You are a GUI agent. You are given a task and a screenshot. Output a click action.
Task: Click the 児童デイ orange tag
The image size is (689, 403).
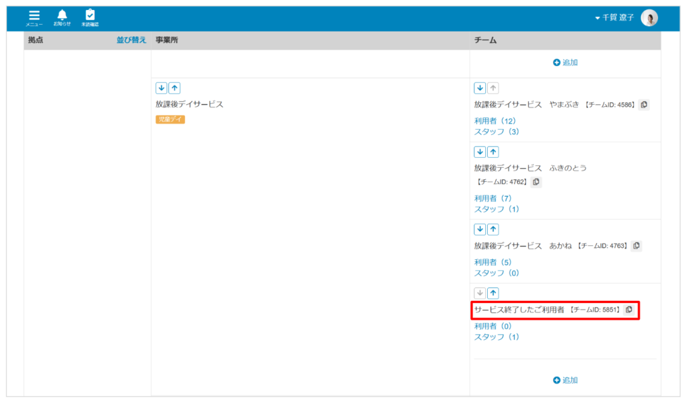(x=170, y=120)
